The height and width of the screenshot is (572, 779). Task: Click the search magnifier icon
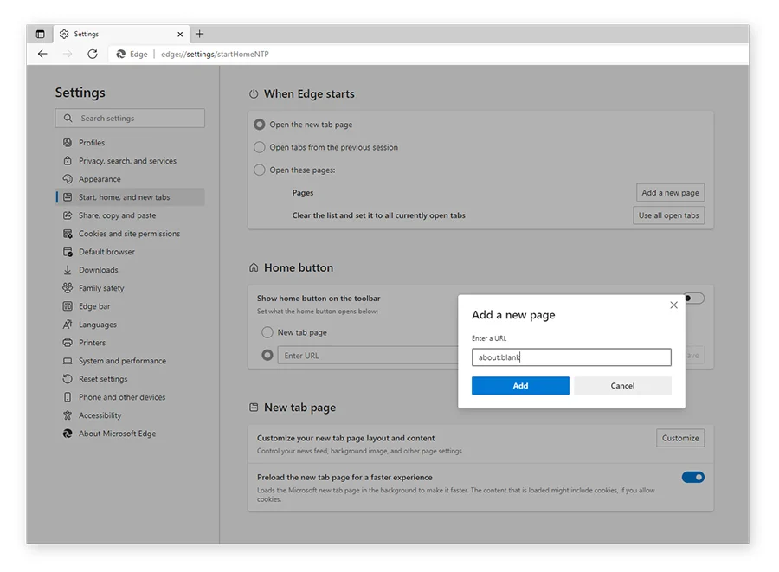point(68,119)
